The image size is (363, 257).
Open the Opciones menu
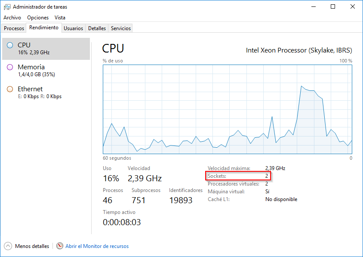point(38,18)
